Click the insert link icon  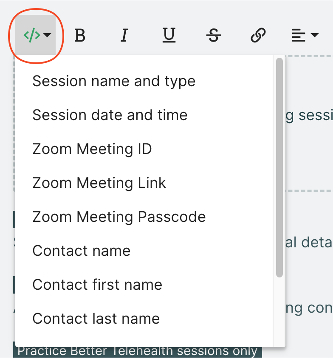point(258,36)
